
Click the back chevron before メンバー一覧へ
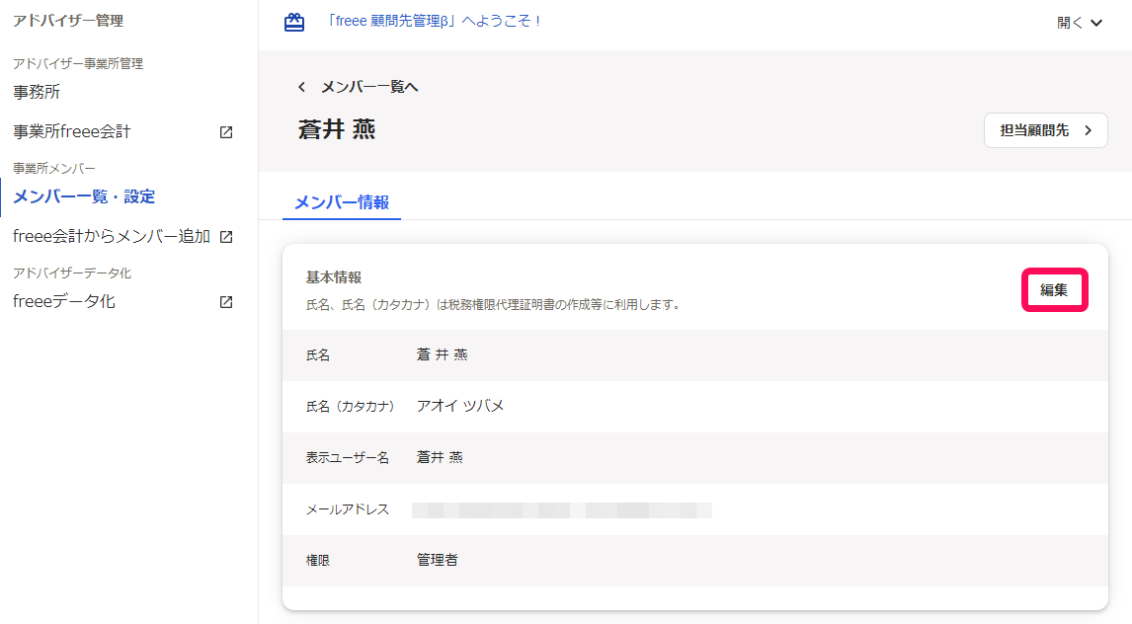pyautogui.click(x=302, y=87)
